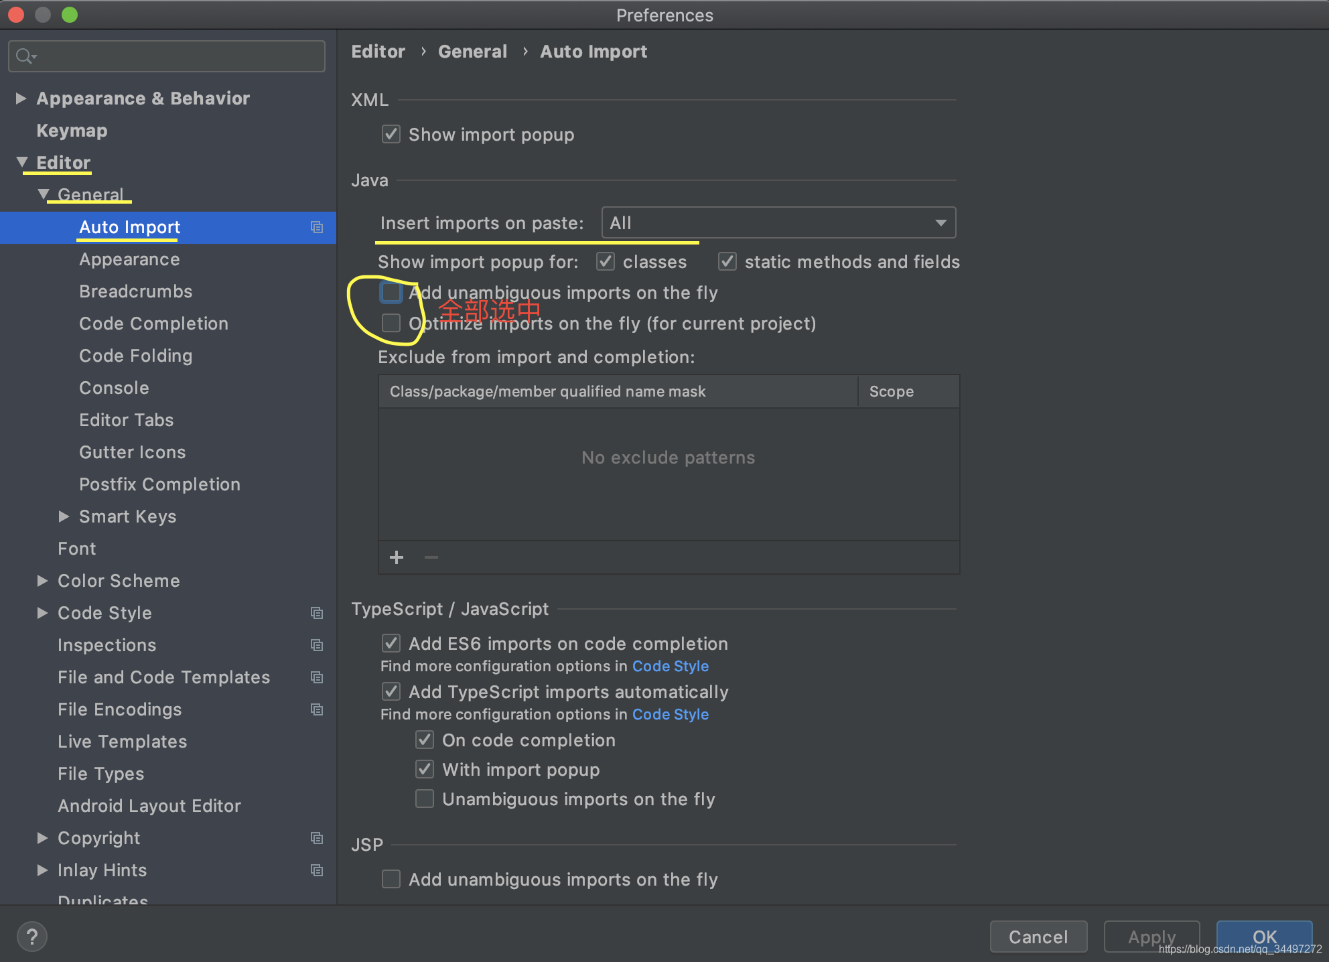The height and width of the screenshot is (962, 1329).
Task: Expand the Smart Keys tree node
Action: click(x=64, y=517)
